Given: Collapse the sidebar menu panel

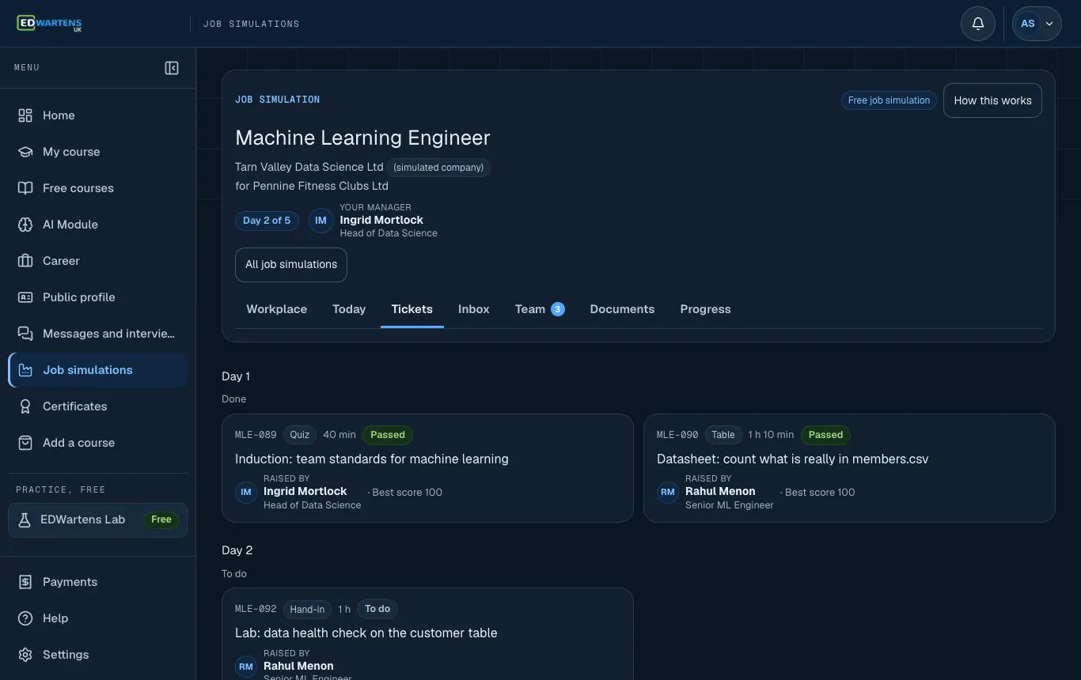Looking at the screenshot, I should tap(172, 68).
